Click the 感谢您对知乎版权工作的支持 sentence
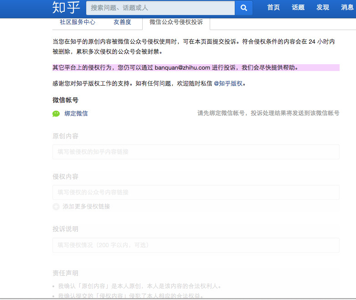The height and width of the screenshot is (300, 356). 149,84
